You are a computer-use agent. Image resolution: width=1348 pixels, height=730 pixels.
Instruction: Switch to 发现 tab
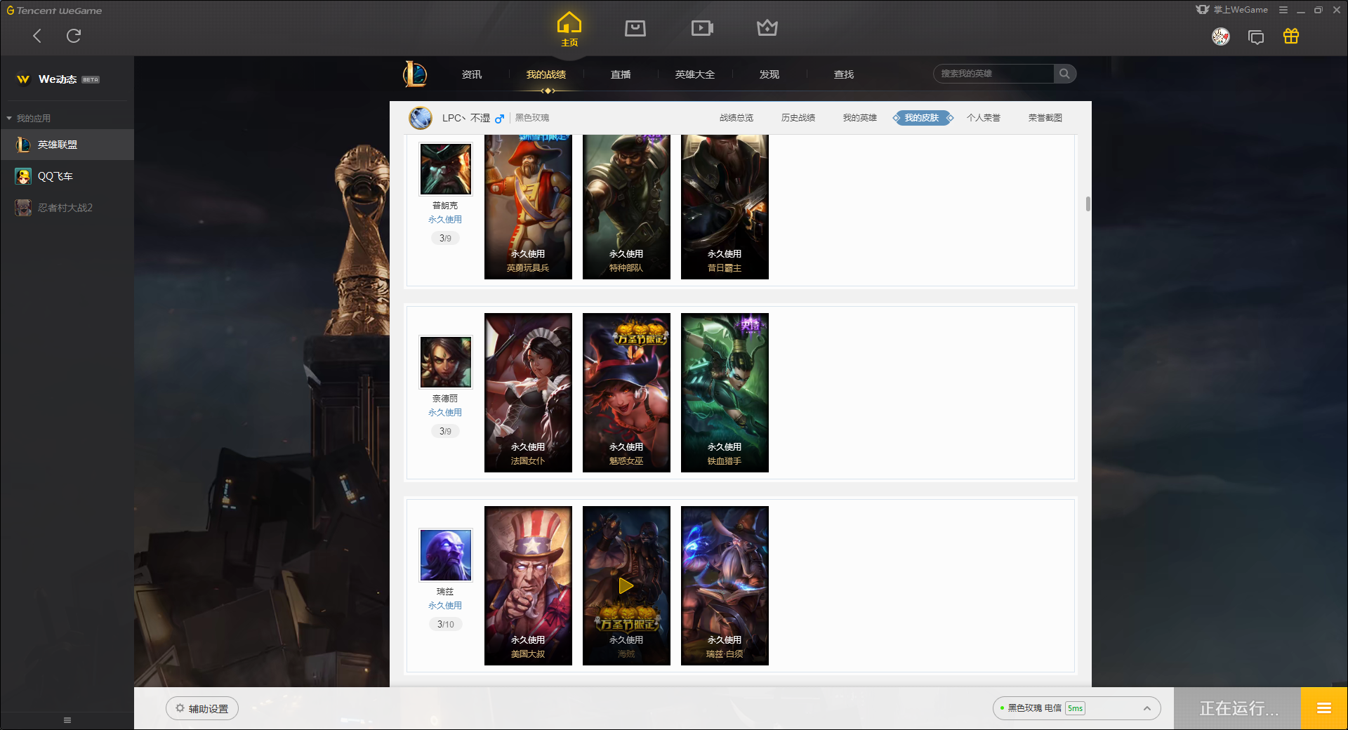[x=769, y=74]
